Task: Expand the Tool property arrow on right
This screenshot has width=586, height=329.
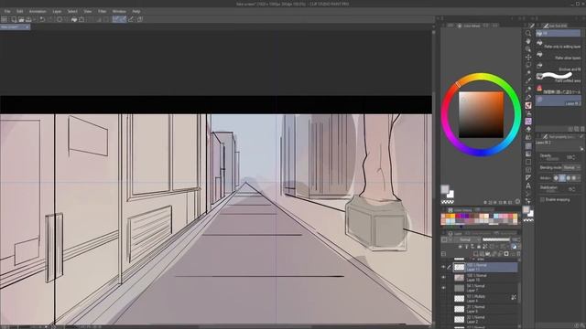Action: tap(581, 148)
